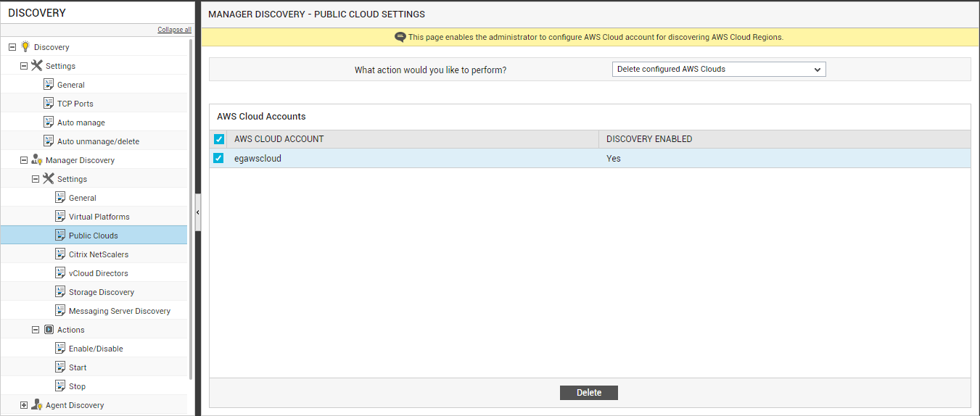
Task: Uncheck the egawscloud account checkbox
Action: (218, 158)
